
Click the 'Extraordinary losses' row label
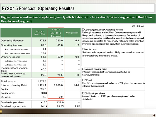15,65
